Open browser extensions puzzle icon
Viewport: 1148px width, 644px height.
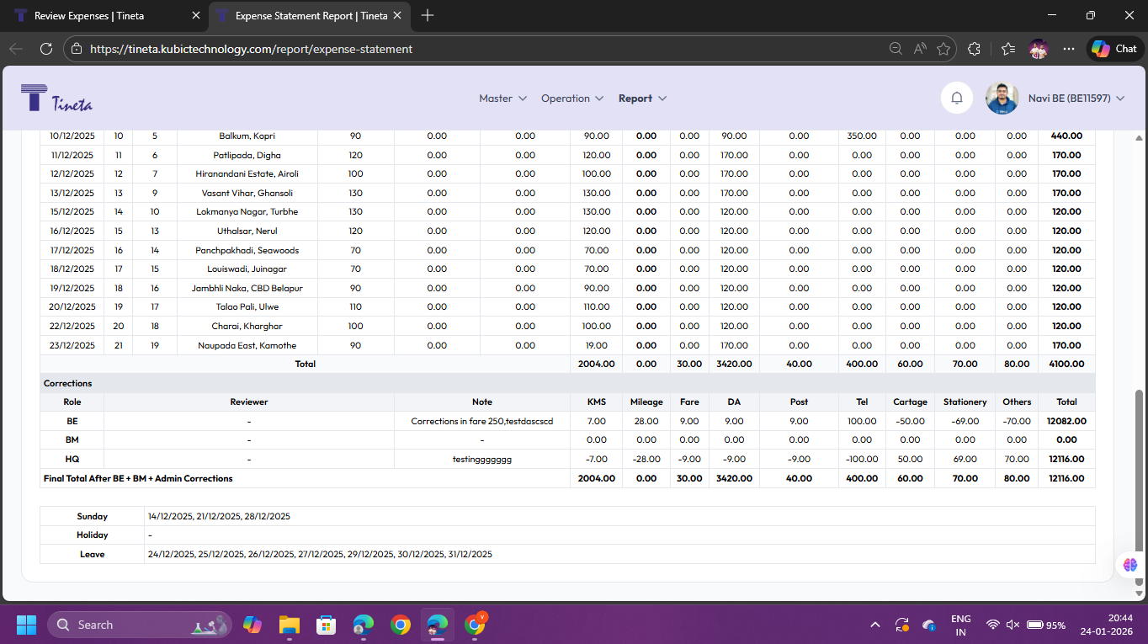point(975,49)
